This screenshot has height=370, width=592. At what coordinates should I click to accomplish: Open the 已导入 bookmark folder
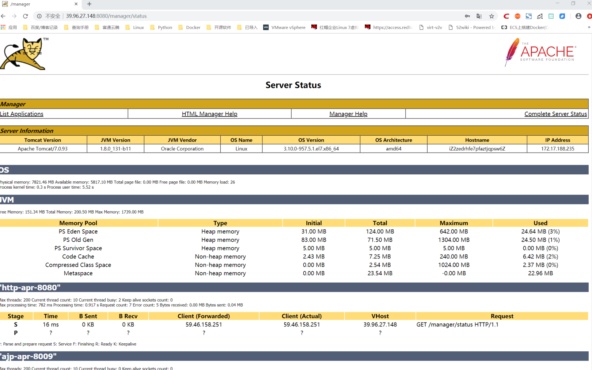coord(247,27)
